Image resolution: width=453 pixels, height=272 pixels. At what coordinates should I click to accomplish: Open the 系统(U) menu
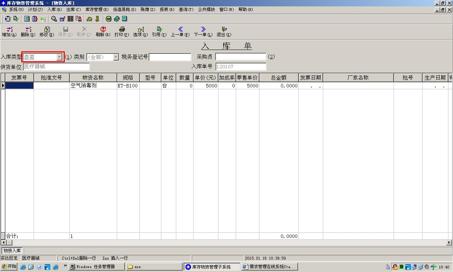click(16, 10)
